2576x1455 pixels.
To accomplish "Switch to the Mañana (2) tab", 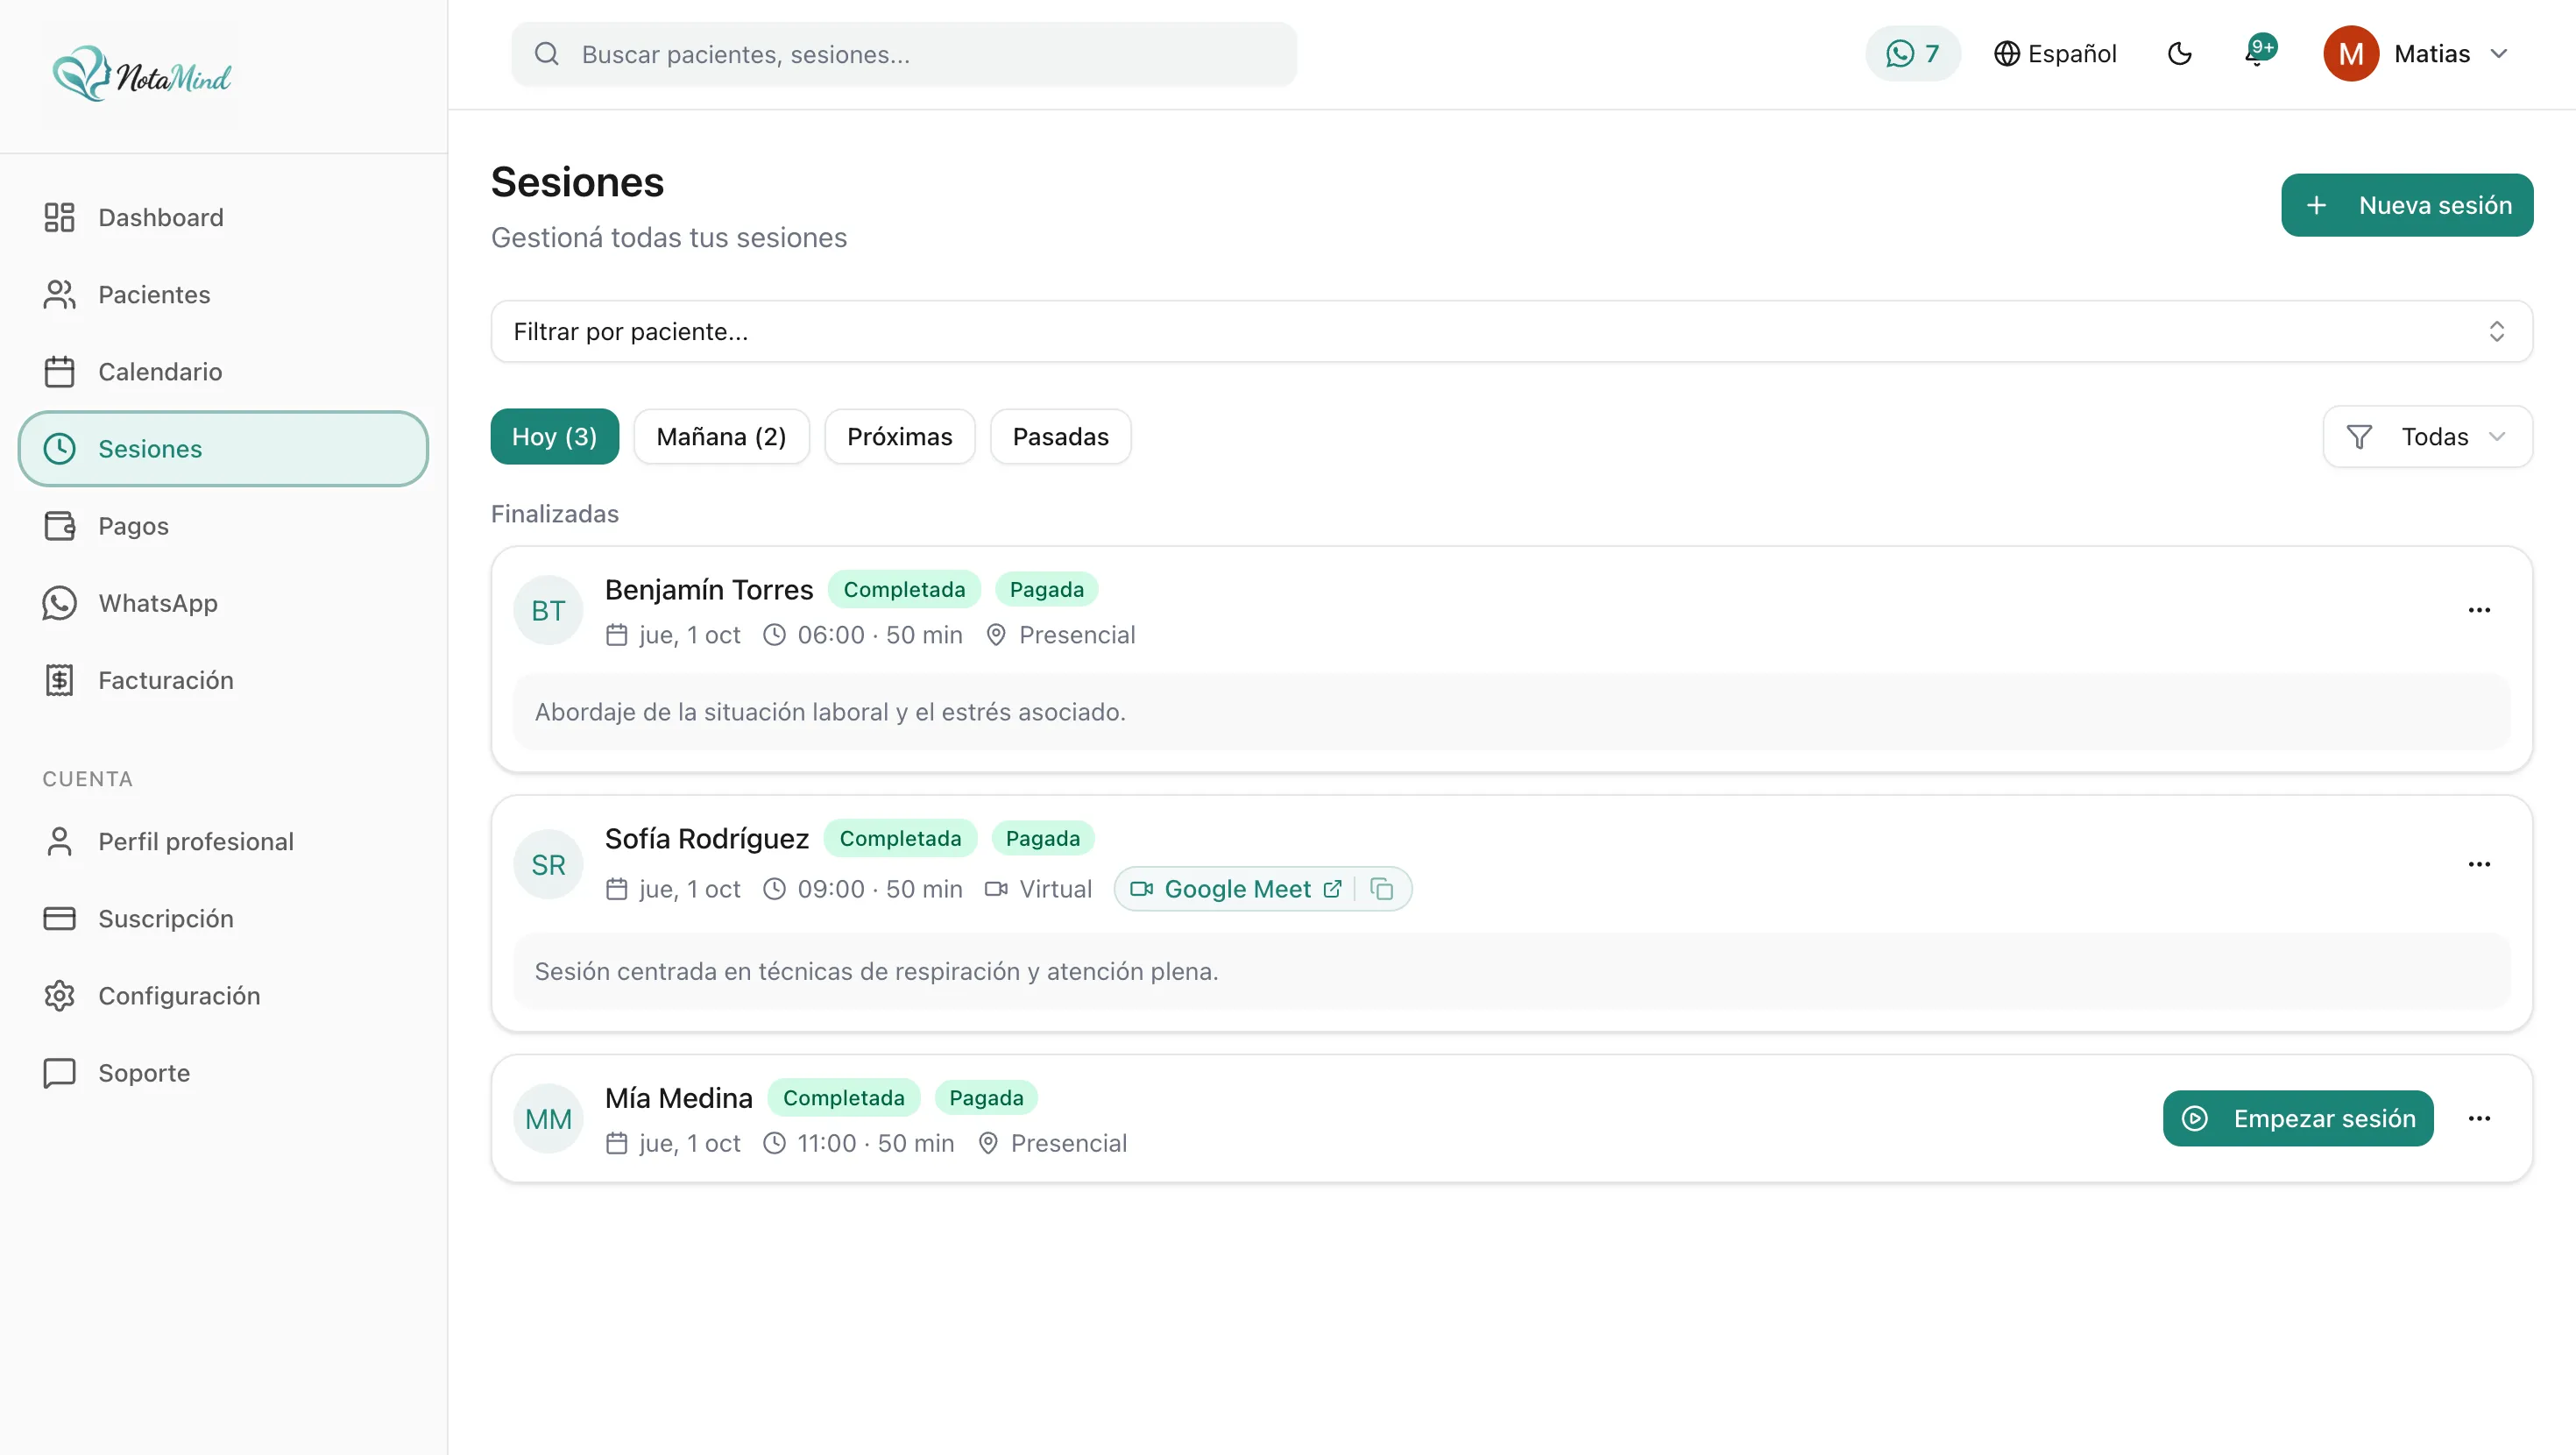I will [721, 436].
